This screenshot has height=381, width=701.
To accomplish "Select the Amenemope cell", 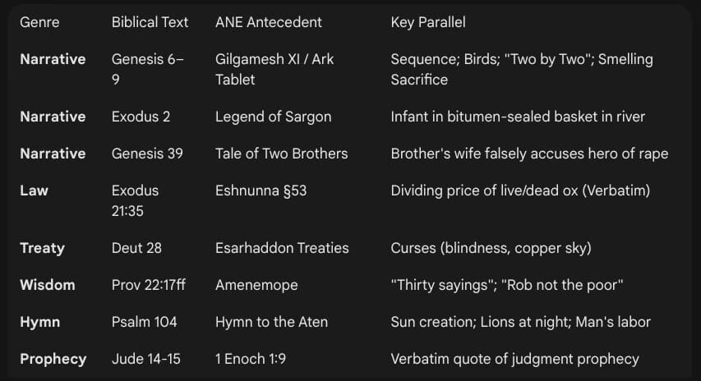I will tap(256, 285).
